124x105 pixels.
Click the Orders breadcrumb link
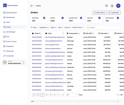38,6
